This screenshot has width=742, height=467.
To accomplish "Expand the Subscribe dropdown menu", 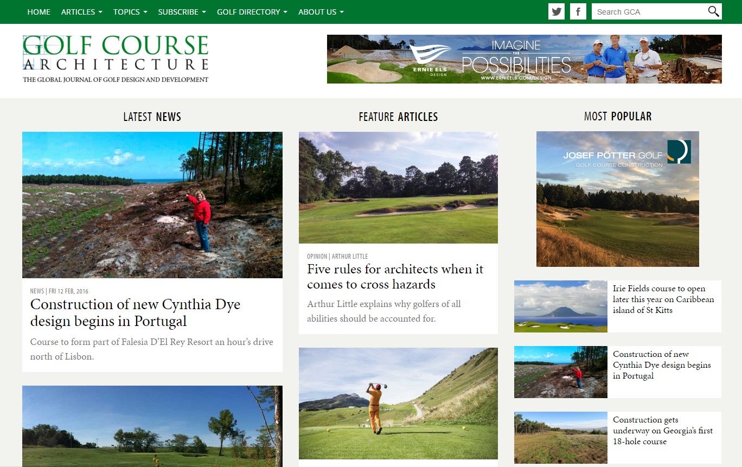I will (182, 12).
